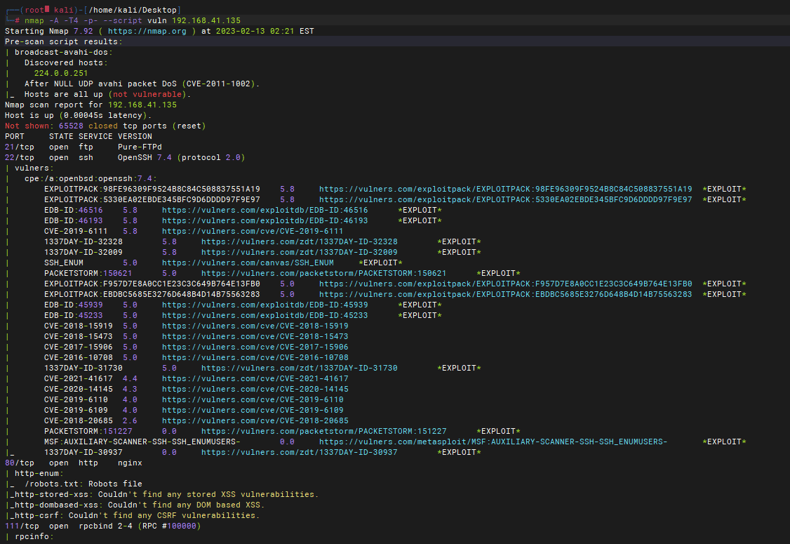Open vulners URL for EXPLOITPACK:98FE96309F95
This screenshot has width=790, height=544.
(x=506, y=189)
